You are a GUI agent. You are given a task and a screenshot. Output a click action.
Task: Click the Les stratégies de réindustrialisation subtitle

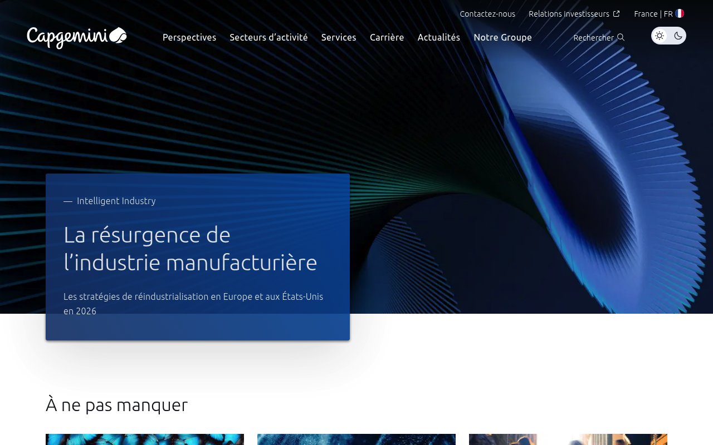[x=193, y=304]
